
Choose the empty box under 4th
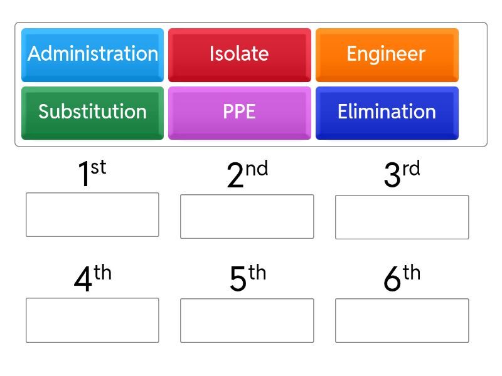pyautogui.click(x=92, y=320)
